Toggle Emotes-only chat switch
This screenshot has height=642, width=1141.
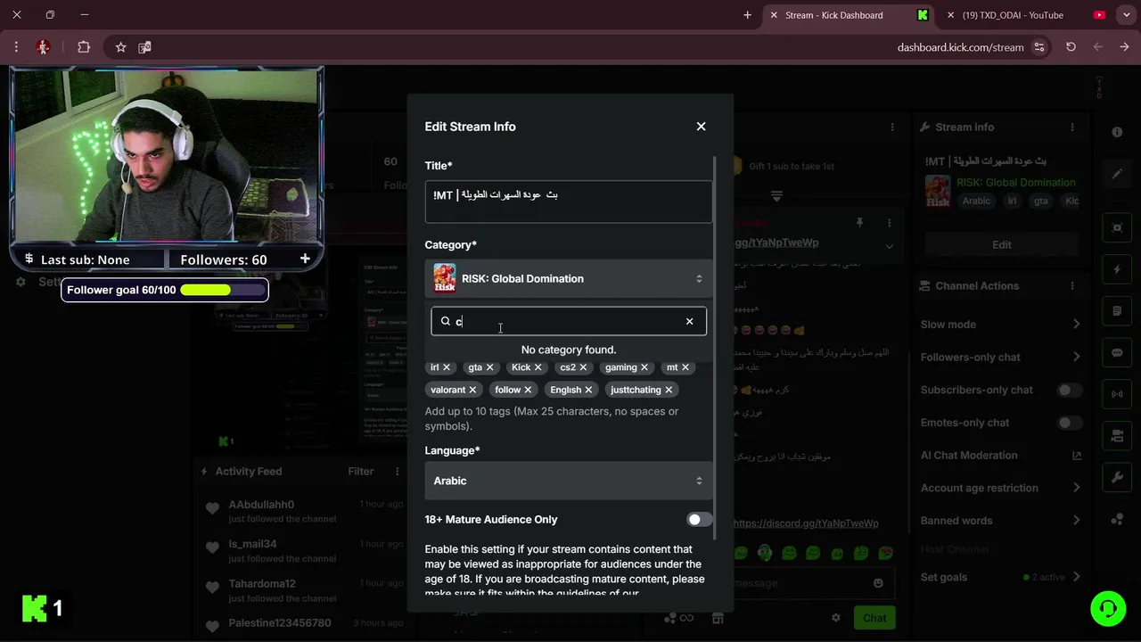(1069, 423)
